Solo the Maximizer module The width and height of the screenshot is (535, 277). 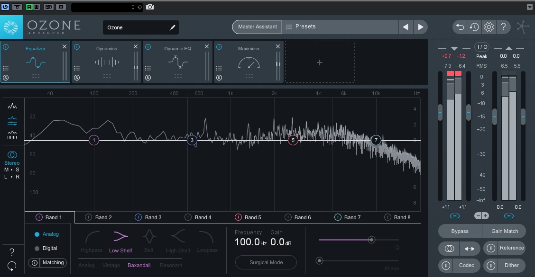[x=219, y=78]
